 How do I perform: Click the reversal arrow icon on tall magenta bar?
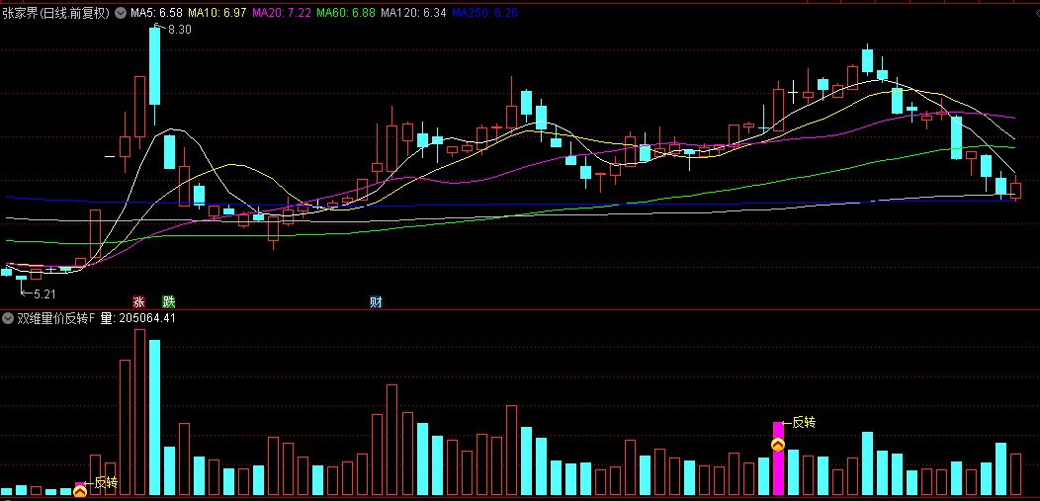pyautogui.click(x=778, y=445)
